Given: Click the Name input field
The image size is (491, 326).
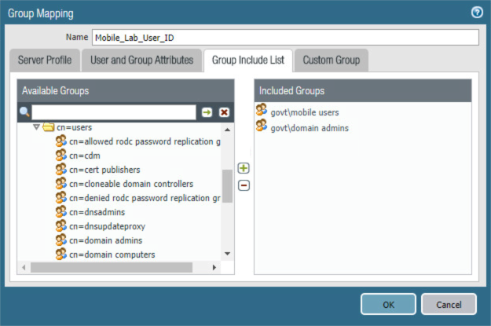Looking at the screenshot, I should 284,38.
